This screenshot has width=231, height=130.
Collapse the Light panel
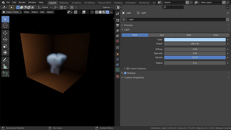coord(122,29)
